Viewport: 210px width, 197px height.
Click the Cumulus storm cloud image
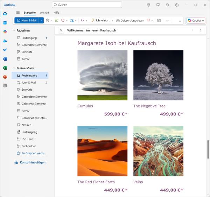click(x=103, y=75)
